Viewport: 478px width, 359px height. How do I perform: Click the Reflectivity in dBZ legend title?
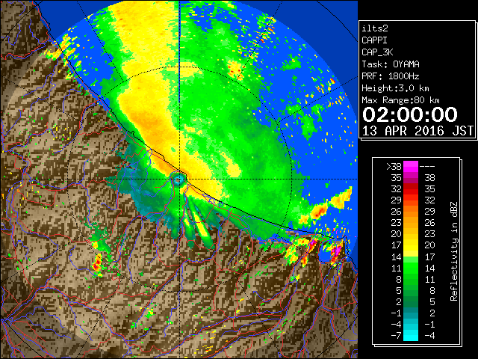(454, 251)
